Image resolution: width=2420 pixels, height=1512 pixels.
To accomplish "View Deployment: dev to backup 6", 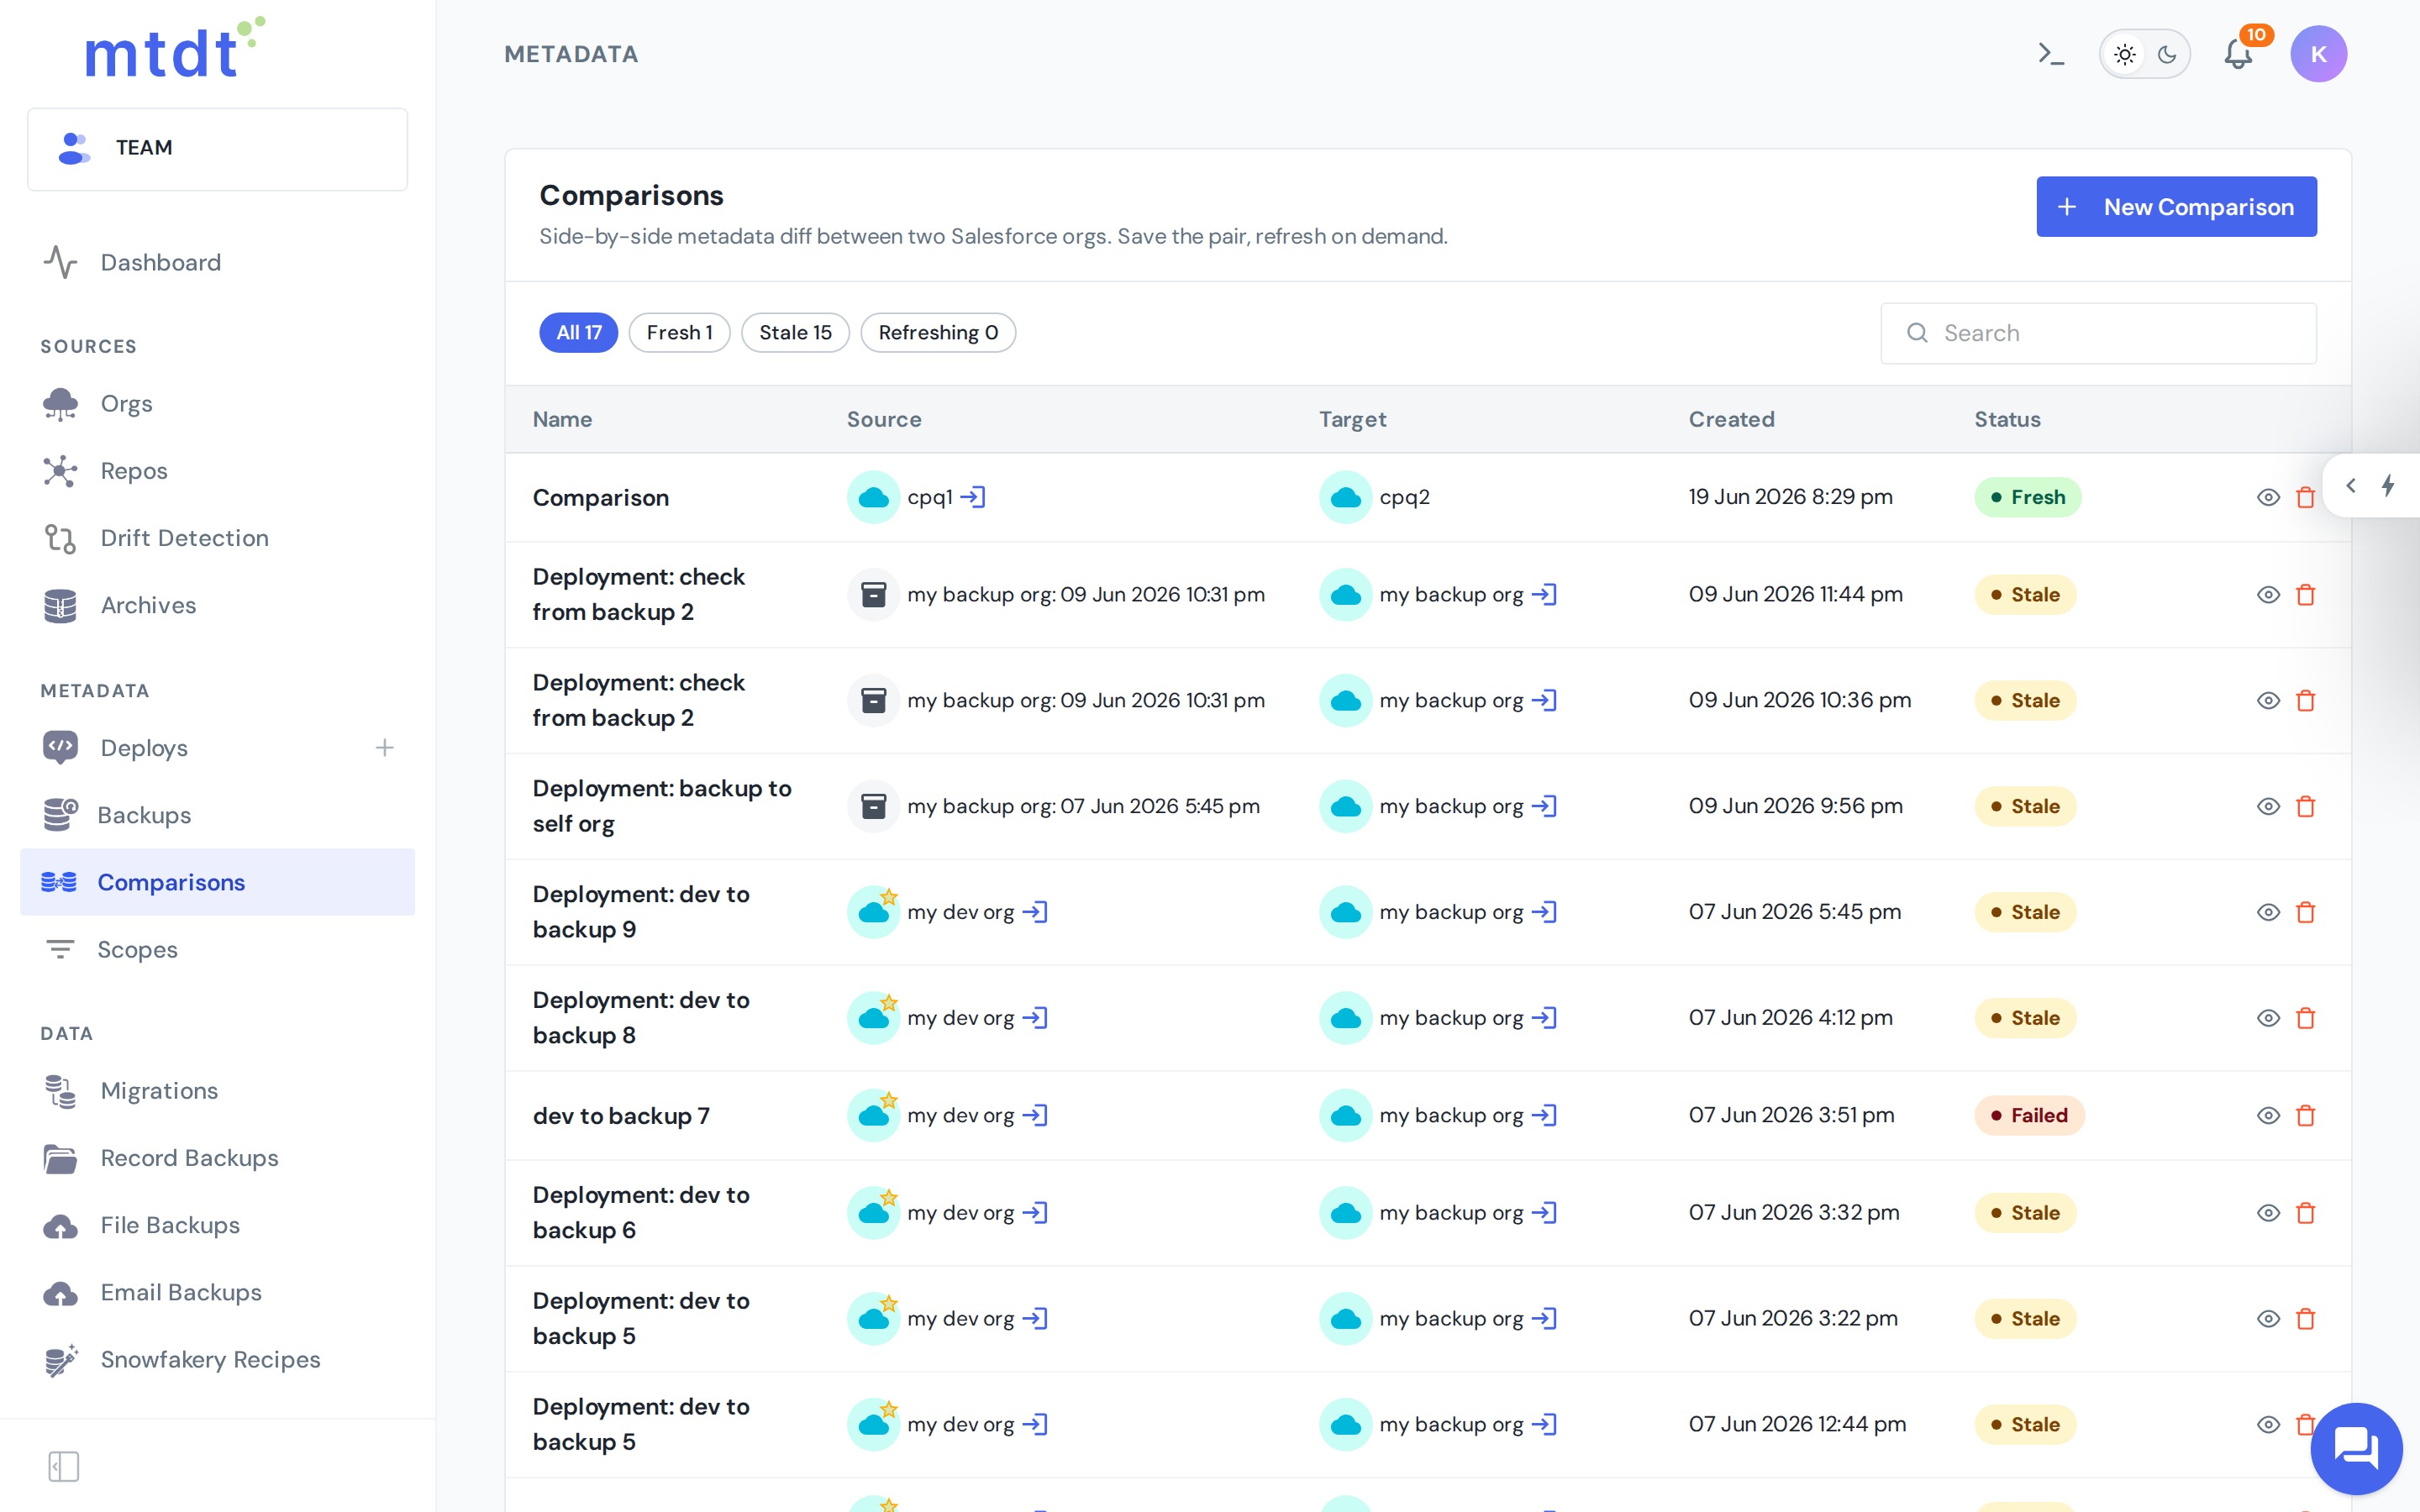I will pyautogui.click(x=2268, y=1213).
